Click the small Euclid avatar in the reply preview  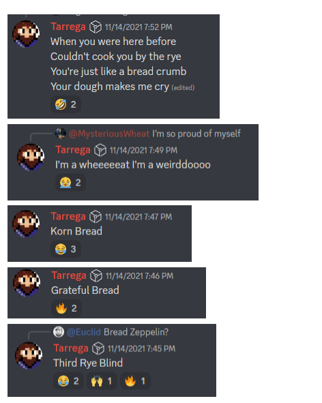click(x=59, y=332)
